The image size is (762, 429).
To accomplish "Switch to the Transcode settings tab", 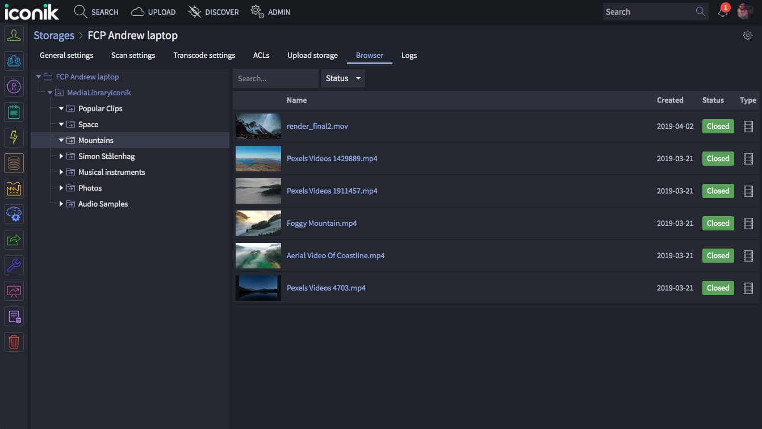I will 204,55.
